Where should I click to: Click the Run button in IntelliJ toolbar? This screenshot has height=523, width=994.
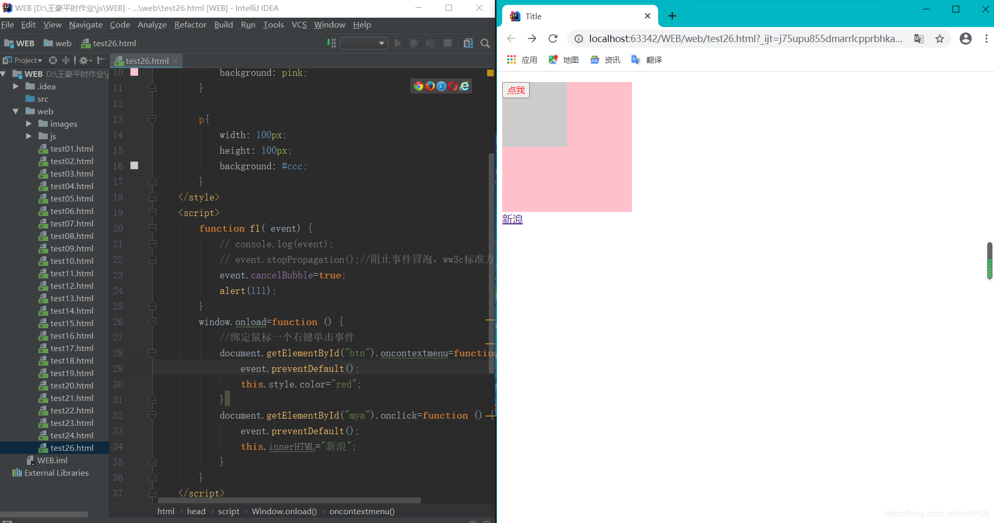398,43
